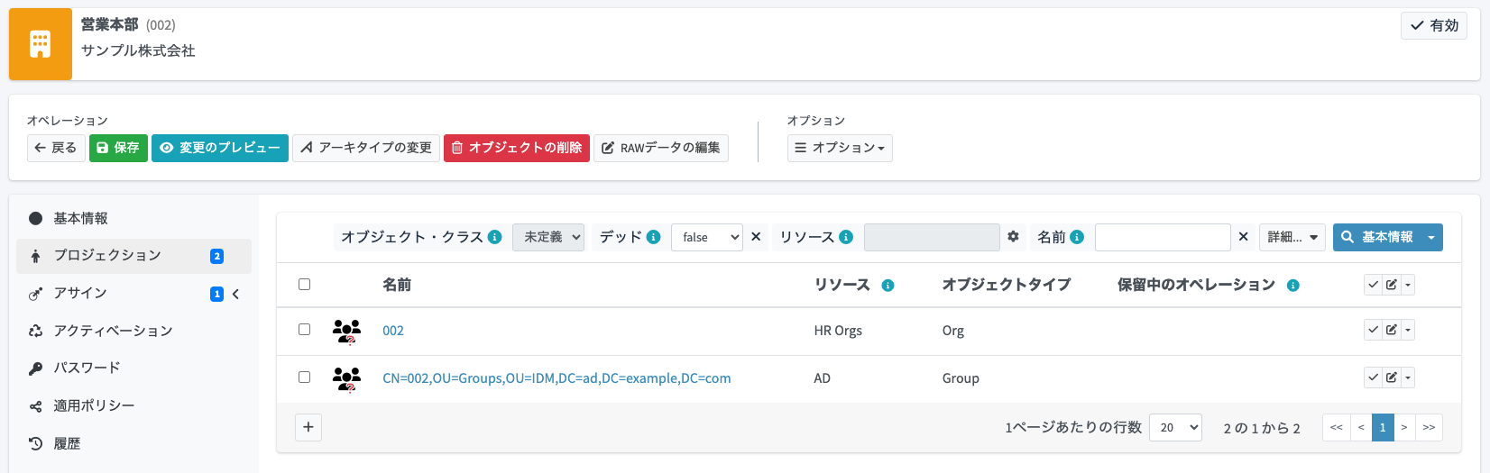Open the アサイン section in the sidebar
Screen dimensions: 1490x473
(x=80, y=294)
